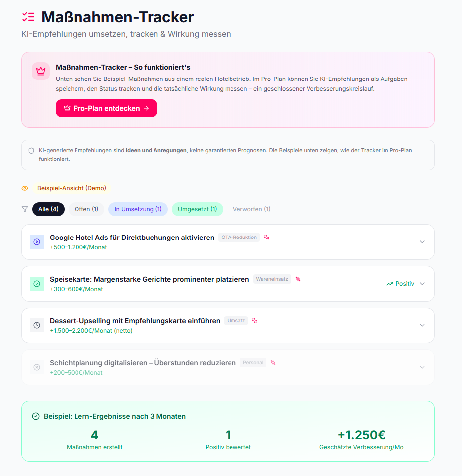The width and height of the screenshot is (462, 476).
Task: Click the play status icon for Google Hotel Ads
Action: 37,242
